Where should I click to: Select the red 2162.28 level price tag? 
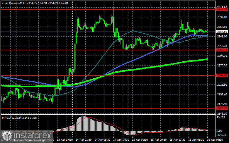point(222,108)
